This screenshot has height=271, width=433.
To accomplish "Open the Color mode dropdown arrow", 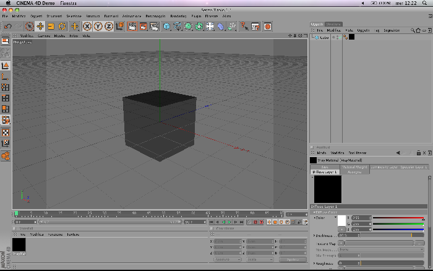I will pos(335,218).
